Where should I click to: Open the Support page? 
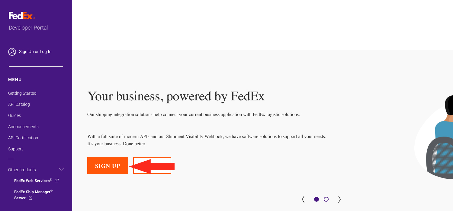click(15, 149)
